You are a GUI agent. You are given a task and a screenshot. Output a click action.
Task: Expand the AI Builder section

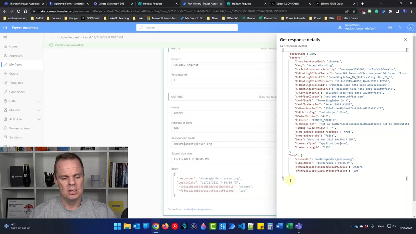(x=39, y=119)
